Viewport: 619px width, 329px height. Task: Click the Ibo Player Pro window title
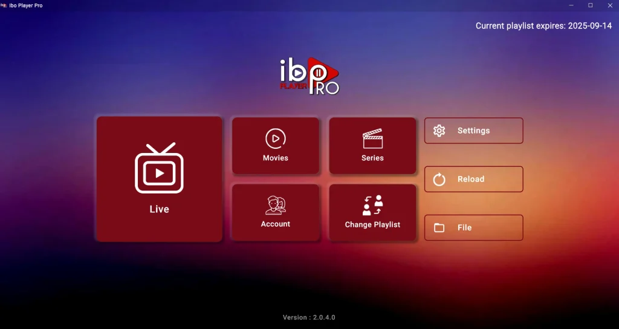pos(25,5)
